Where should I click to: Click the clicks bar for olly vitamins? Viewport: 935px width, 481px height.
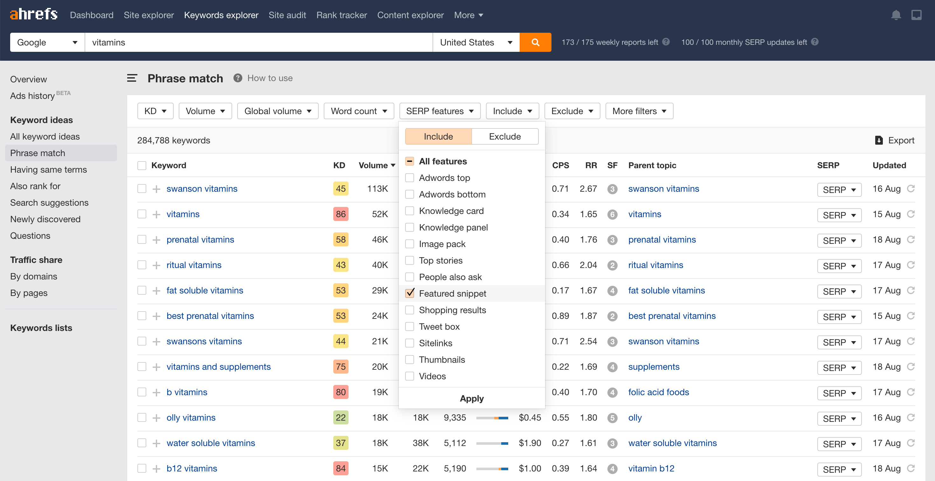tap(492, 418)
